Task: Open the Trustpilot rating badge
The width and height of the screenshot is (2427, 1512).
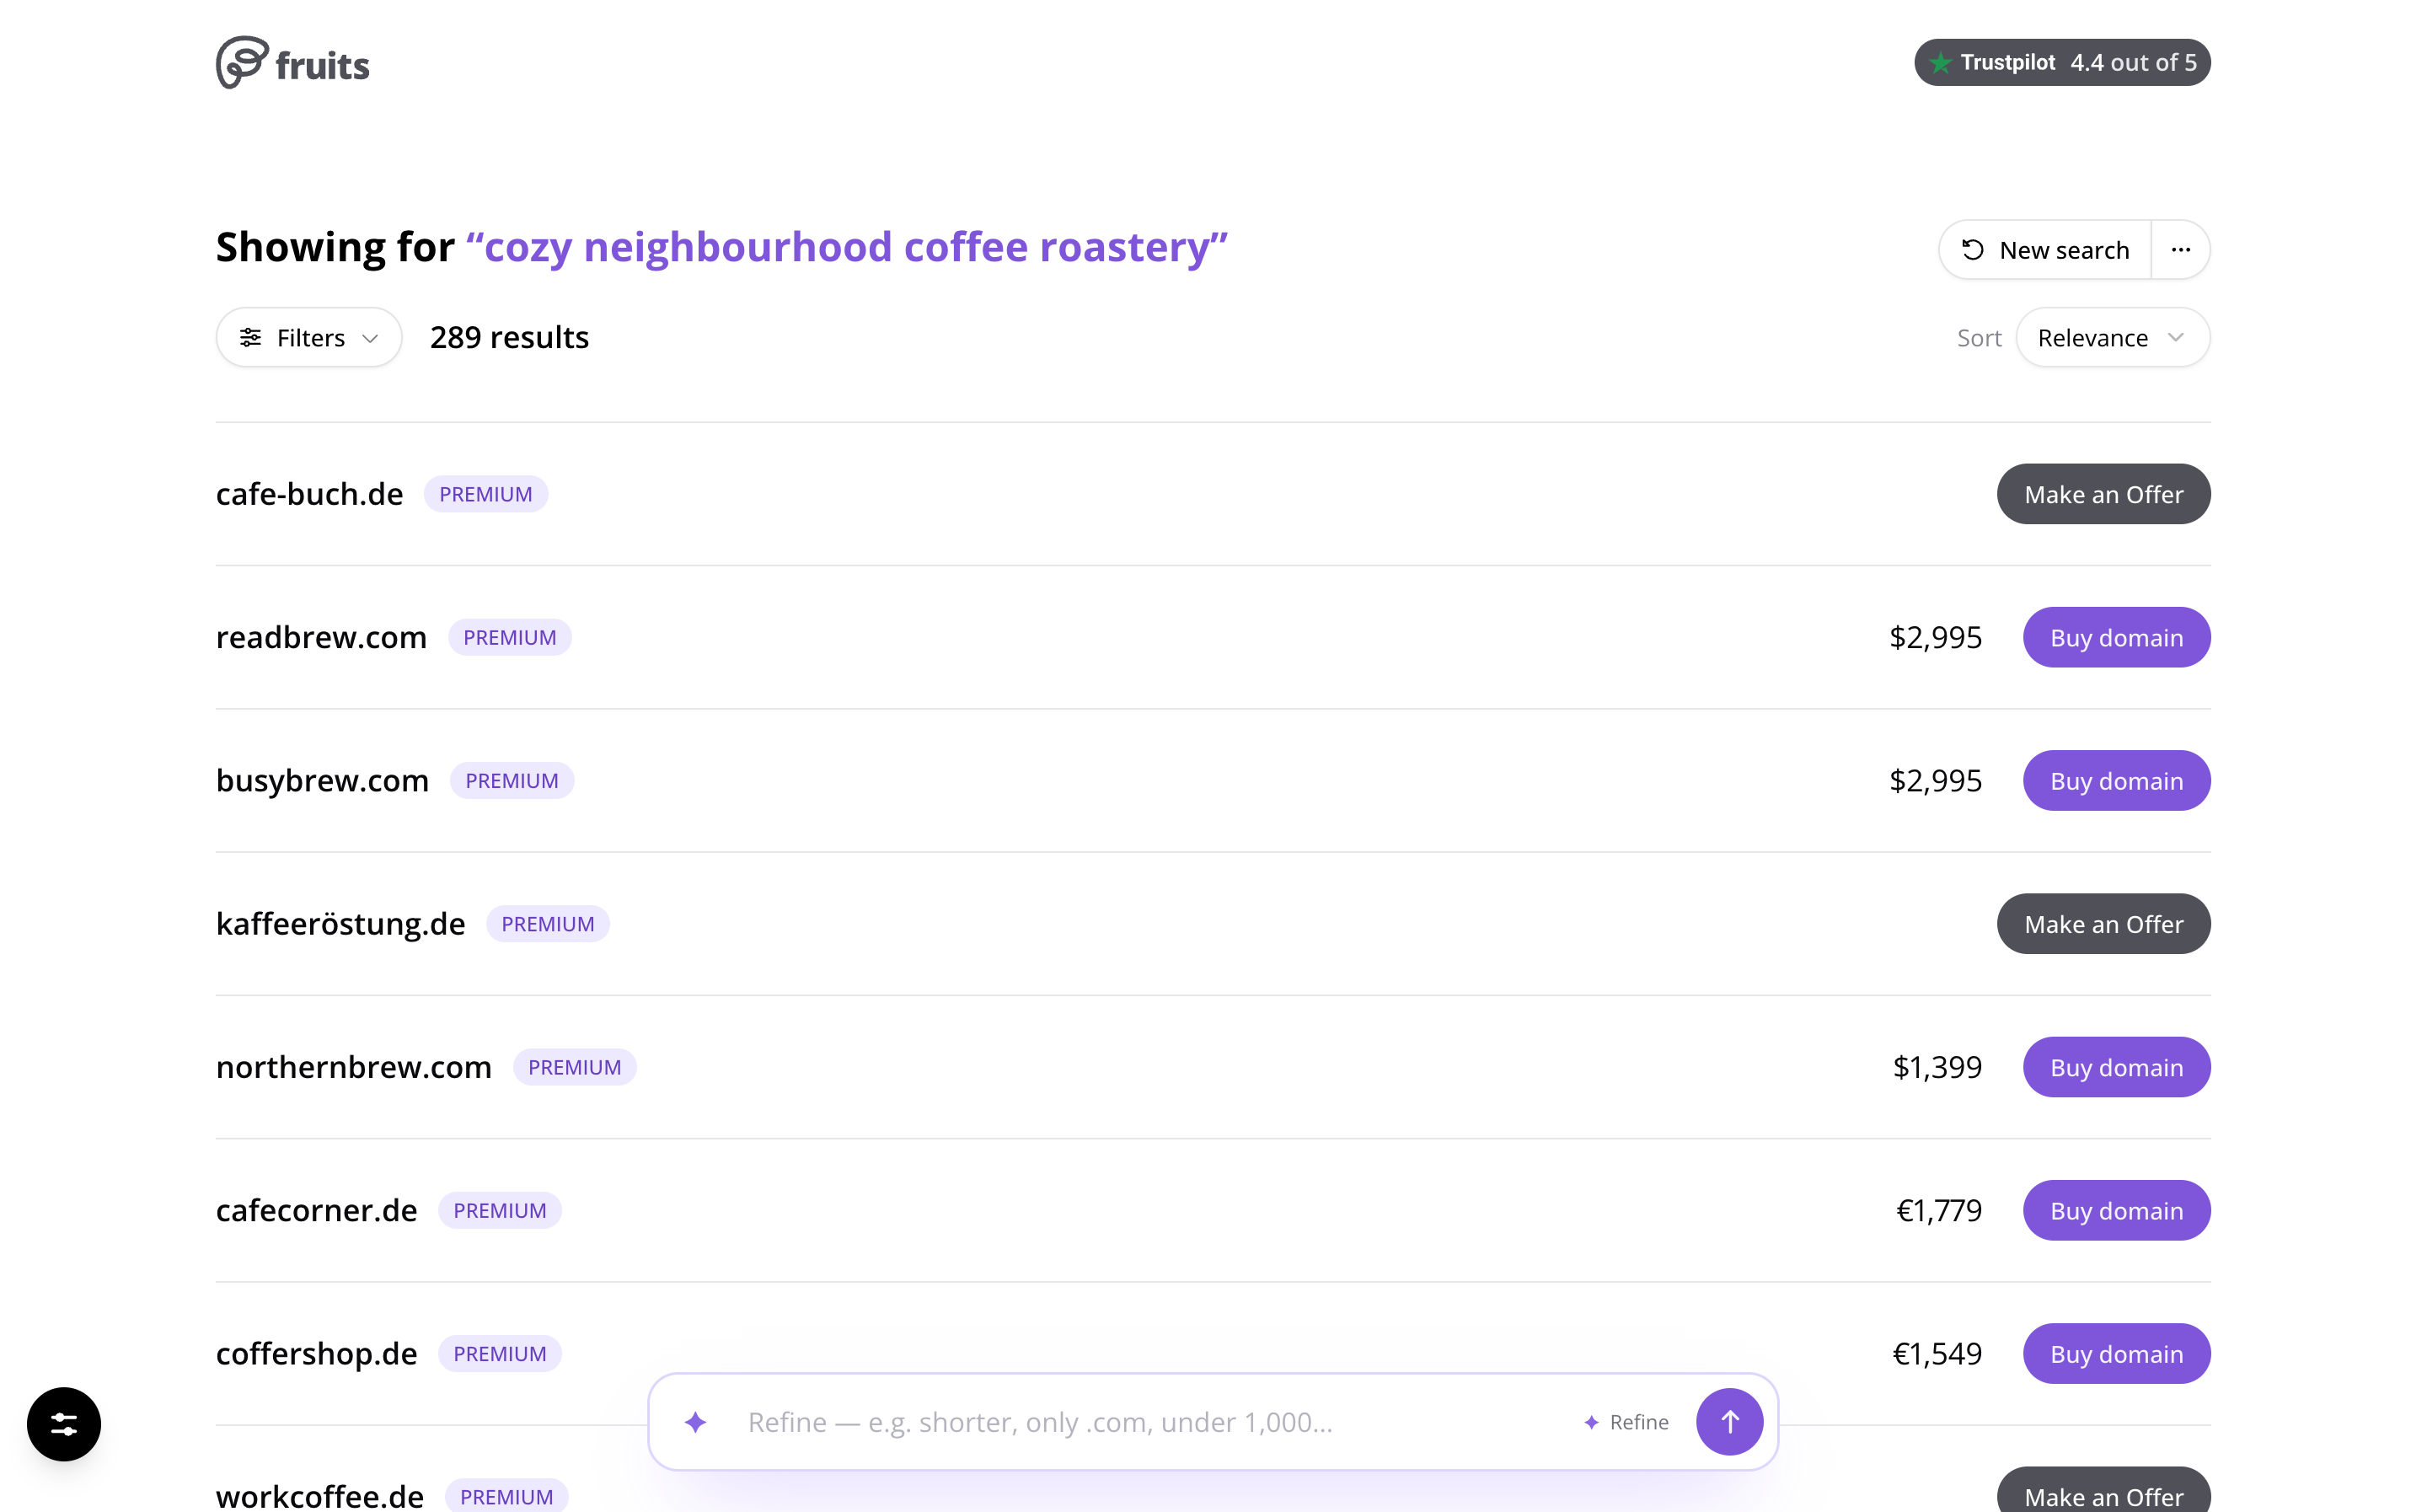Action: [x=2061, y=62]
